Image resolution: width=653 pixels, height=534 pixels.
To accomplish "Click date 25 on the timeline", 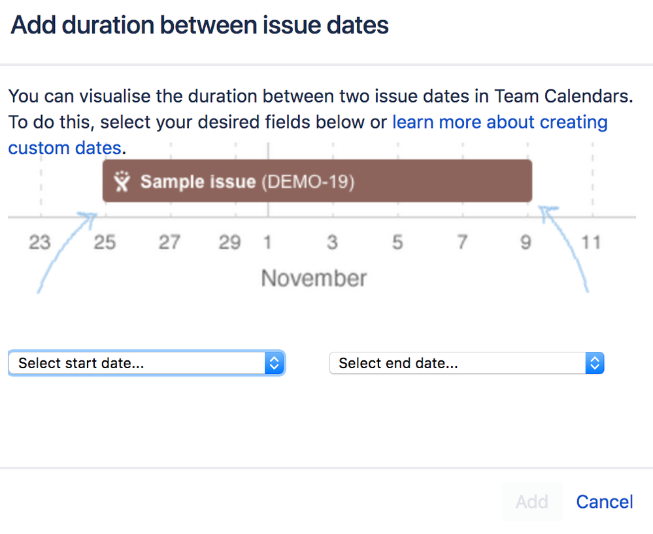I will click(105, 242).
